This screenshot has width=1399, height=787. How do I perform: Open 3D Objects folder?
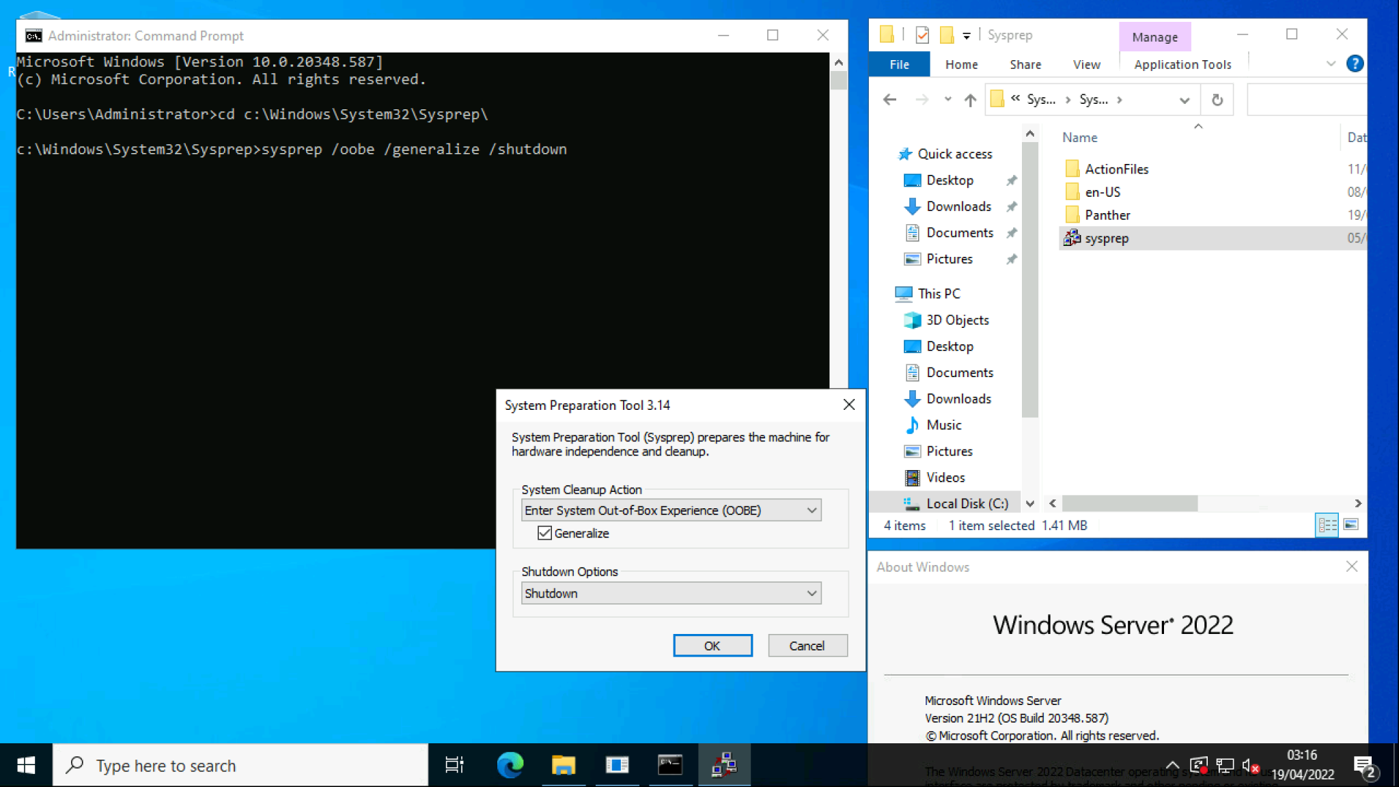[x=957, y=320]
